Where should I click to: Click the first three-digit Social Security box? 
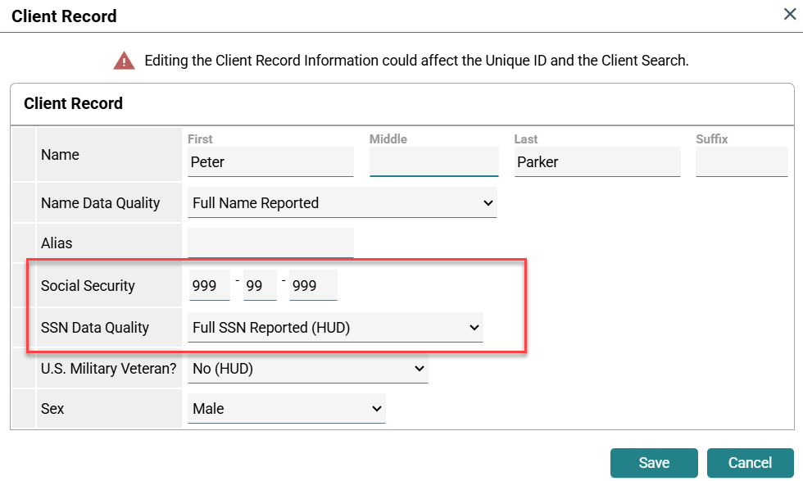209,286
